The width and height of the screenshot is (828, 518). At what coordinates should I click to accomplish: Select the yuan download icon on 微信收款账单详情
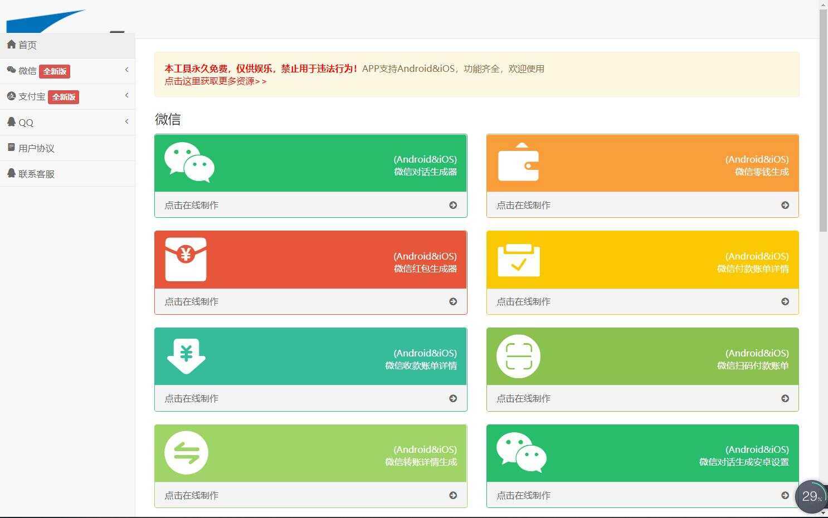point(187,356)
